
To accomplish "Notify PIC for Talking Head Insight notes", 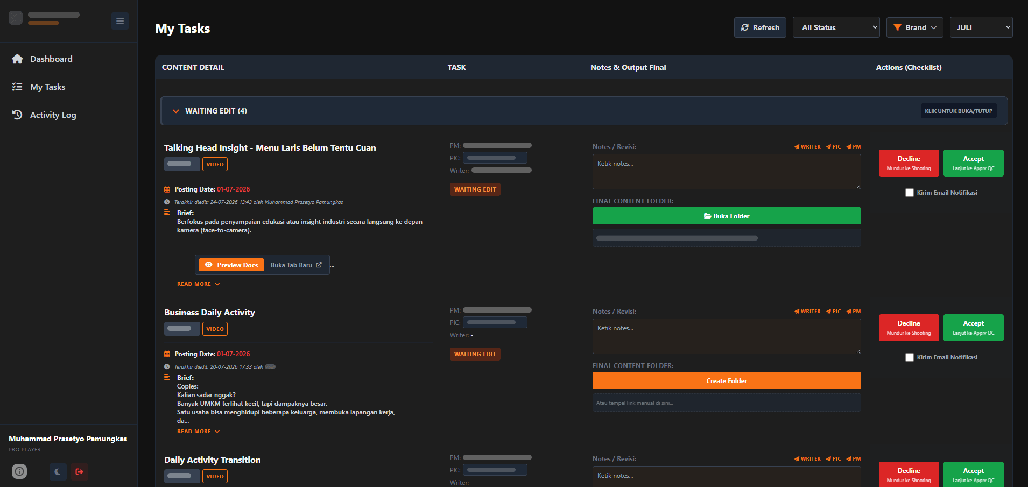I will (833, 147).
